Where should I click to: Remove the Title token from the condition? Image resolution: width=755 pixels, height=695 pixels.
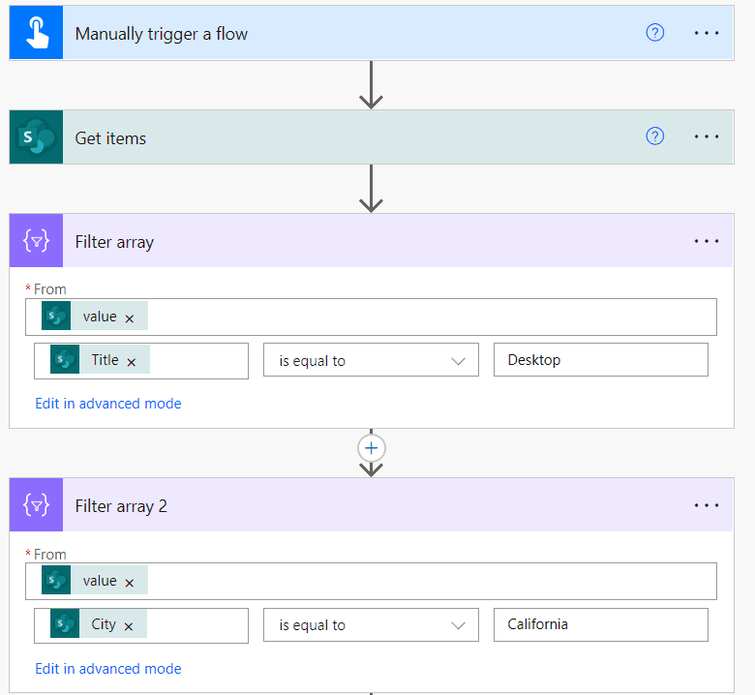click(131, 362)
